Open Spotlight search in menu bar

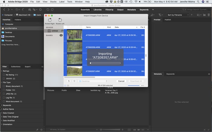point(198,2)
